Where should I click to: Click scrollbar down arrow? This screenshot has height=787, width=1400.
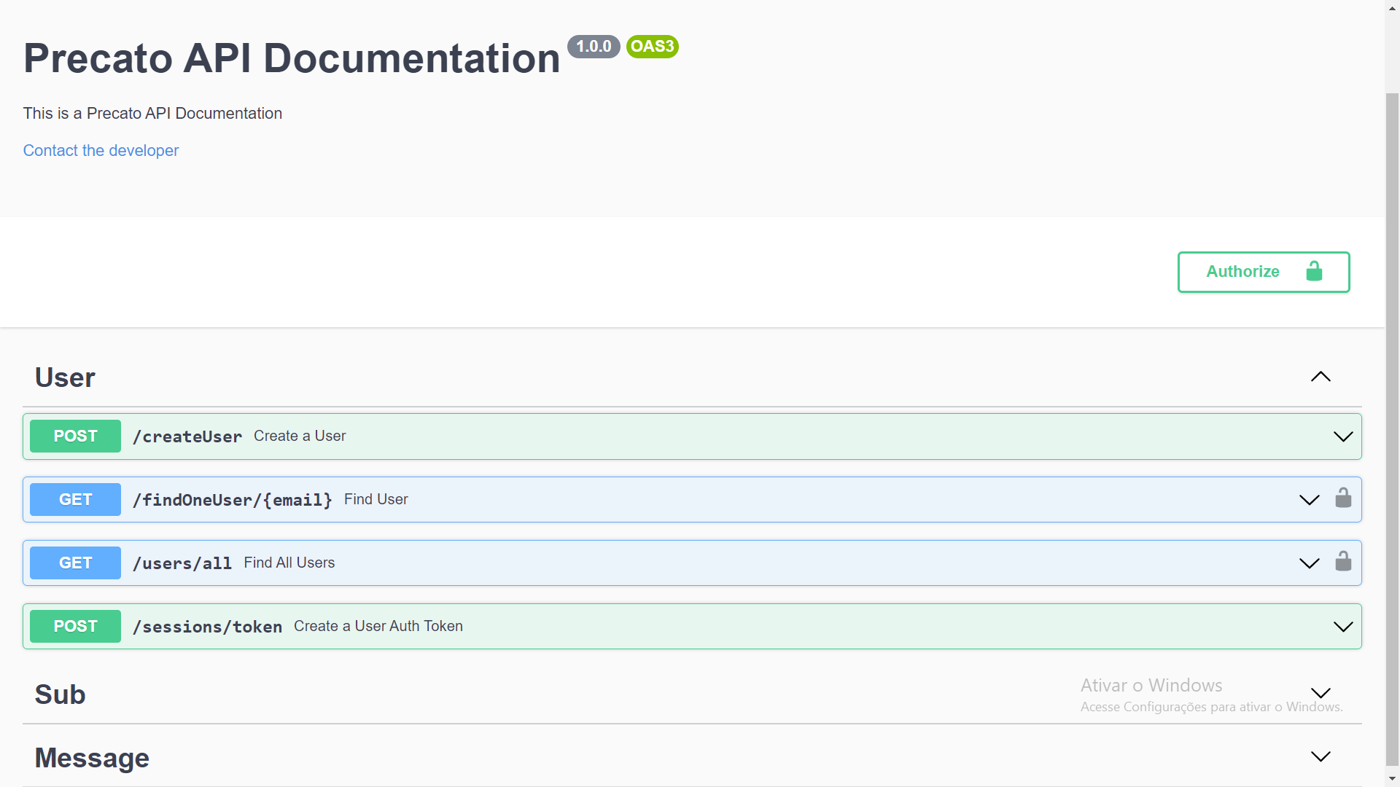(x=1392, y=779)
